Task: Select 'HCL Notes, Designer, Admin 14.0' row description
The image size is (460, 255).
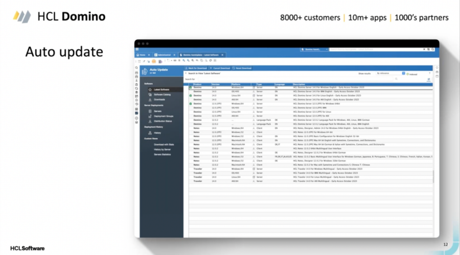Action: pyautogui.click(x=336, y=128)
